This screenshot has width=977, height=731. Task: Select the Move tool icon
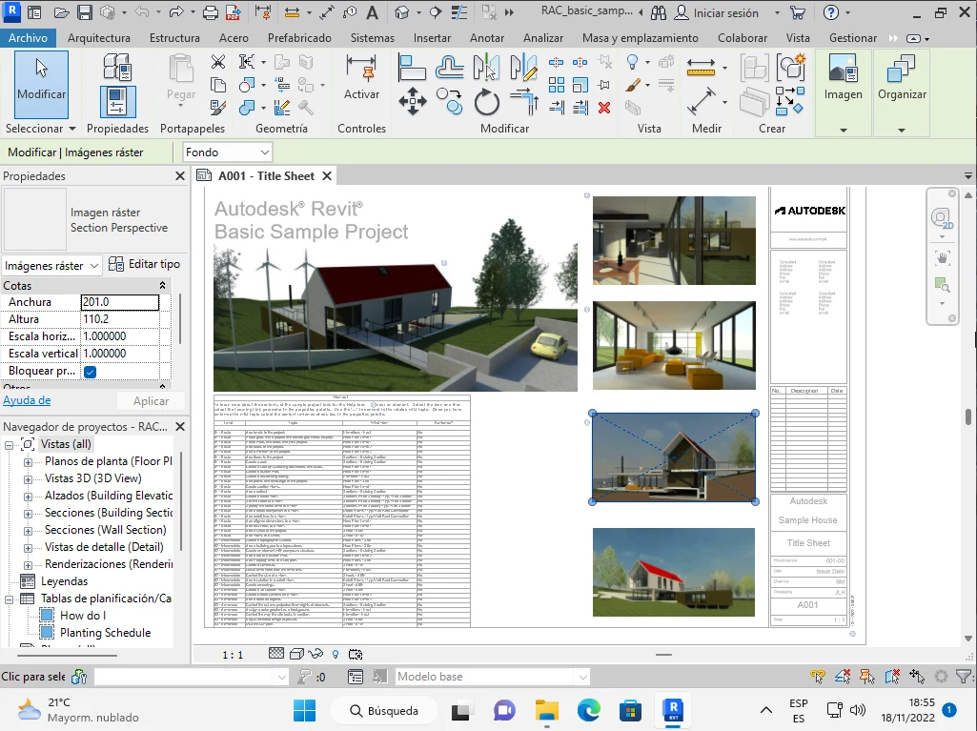(x=413, y=102)
